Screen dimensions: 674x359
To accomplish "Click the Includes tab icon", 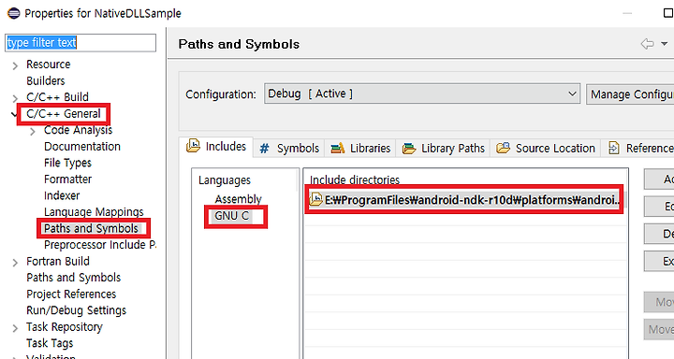I will click(194, 146).
